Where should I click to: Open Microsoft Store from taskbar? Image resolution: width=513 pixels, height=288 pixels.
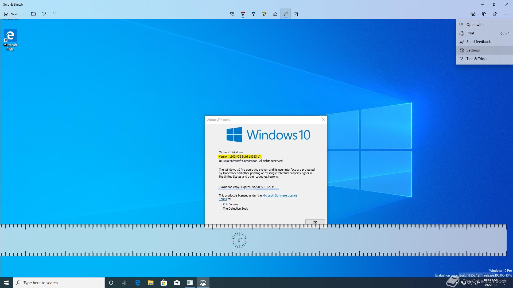click(x=164, y=283)
